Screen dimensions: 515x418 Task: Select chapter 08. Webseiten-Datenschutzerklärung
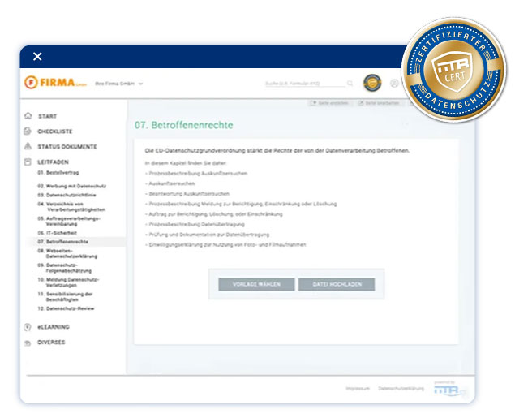(x=67, y=253)
